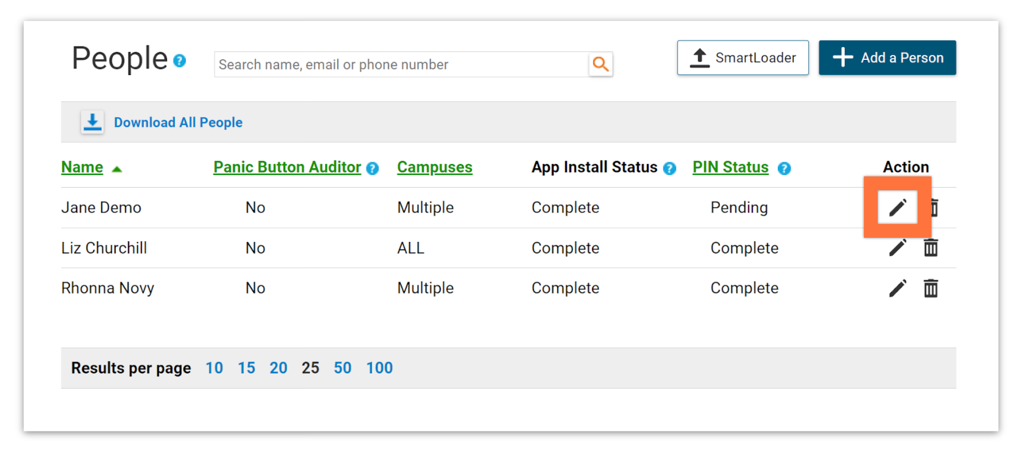Click the orange search magnifier icon
The height and width of the screenshot is (450, 1020).
(600, 64)
